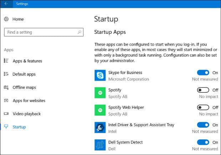This screenshot has width=221, height=155.
Task: Enable the Spotify startup toggle
Action: (x=203, y=90)
